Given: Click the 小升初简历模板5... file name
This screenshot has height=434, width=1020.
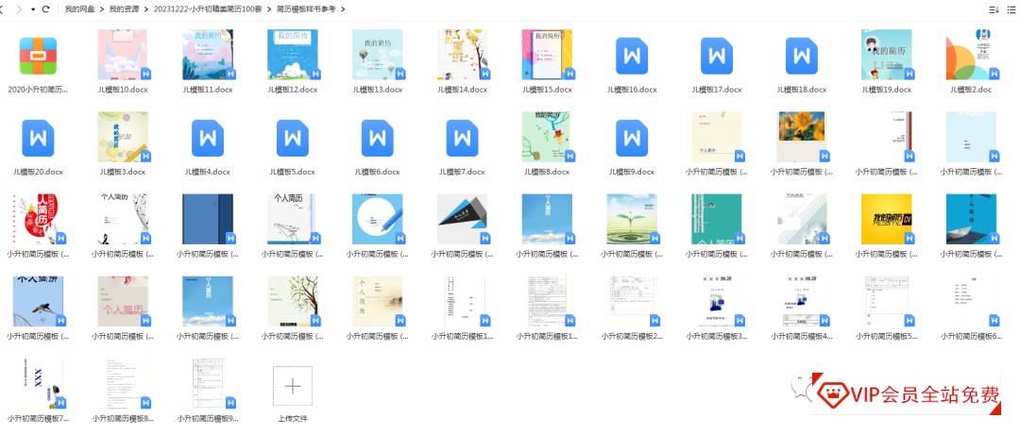Looking at the screenshot, I should pos(886,337).
